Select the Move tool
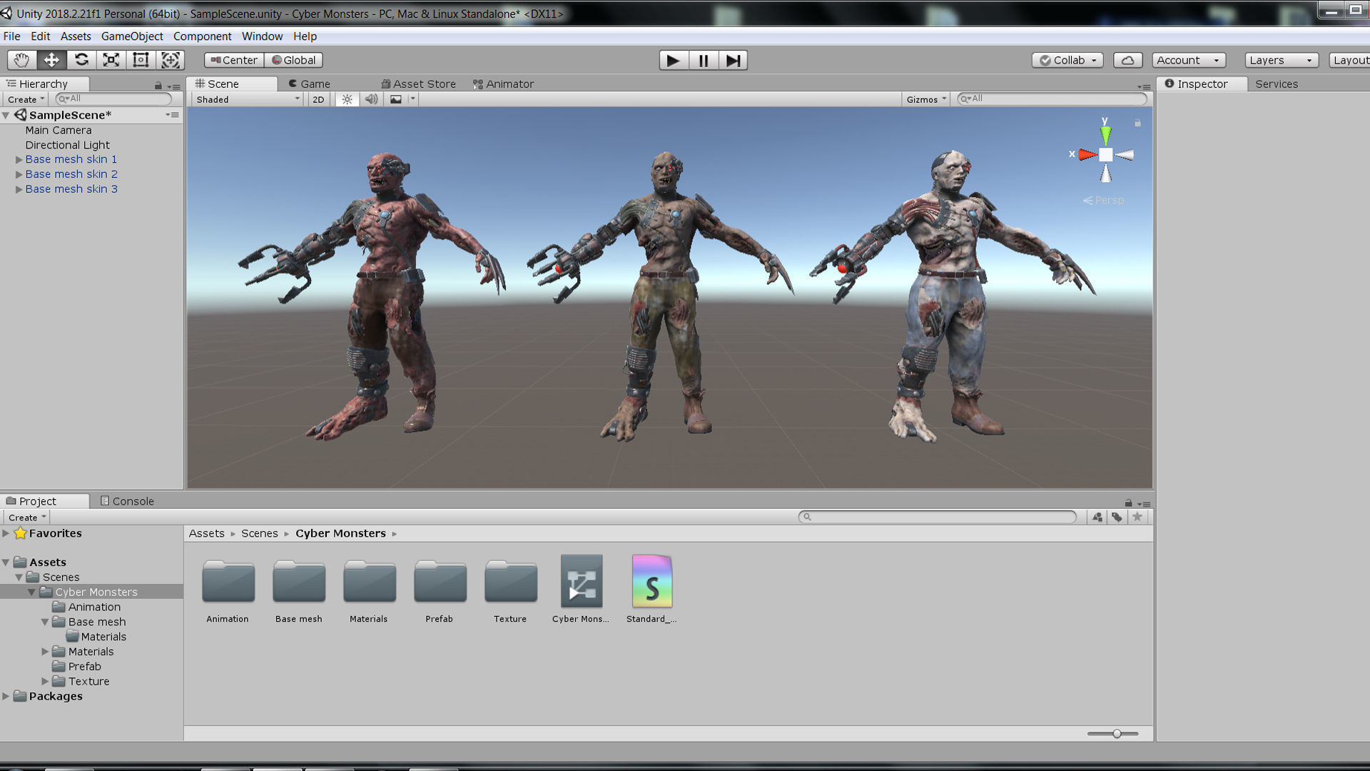 pos(51,60)
